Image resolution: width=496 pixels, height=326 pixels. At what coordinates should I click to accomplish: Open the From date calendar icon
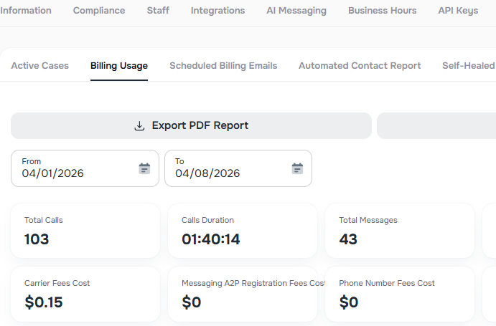click(144, 168)
